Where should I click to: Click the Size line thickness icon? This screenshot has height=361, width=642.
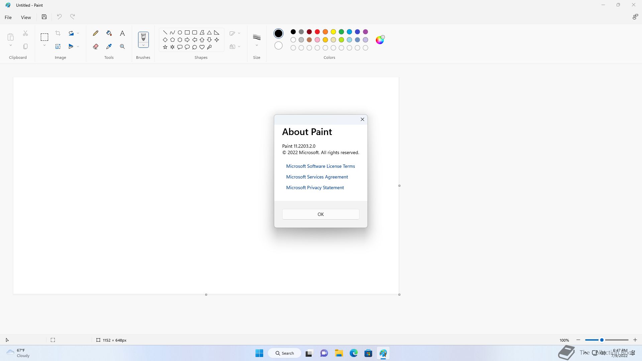(257, 37)
